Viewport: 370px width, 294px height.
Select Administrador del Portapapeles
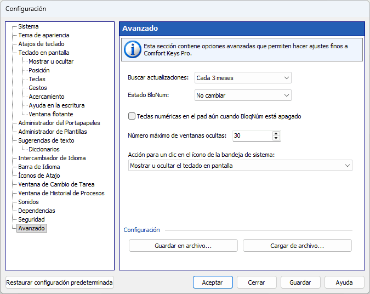click(x=59, y=123)
